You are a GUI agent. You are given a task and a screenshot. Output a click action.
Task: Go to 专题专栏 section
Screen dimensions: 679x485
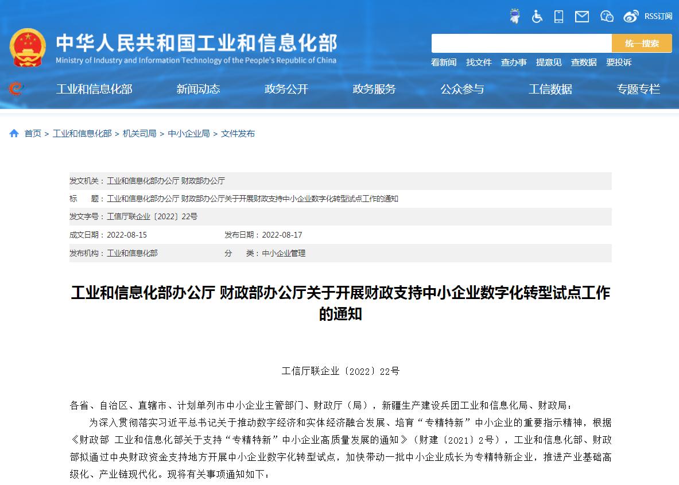(x=638, y=89)
